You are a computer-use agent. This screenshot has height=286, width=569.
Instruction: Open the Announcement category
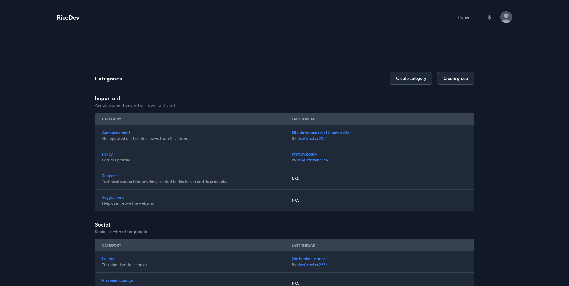(116, 133)
